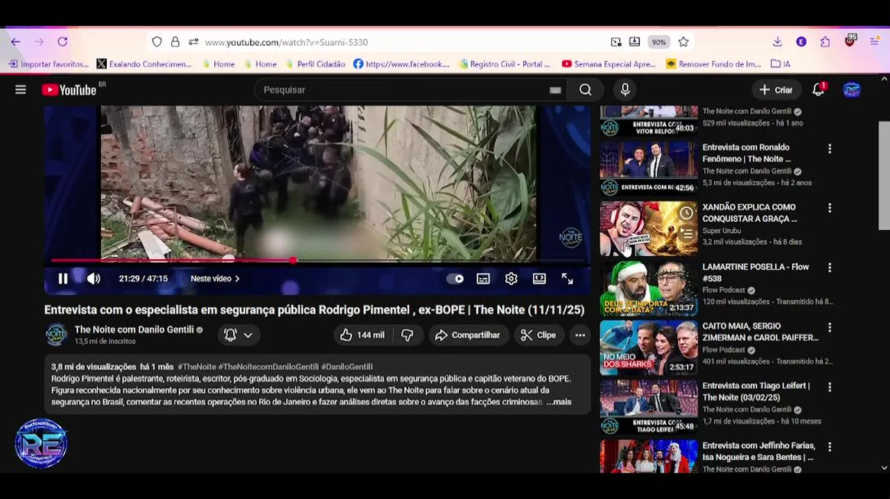Bookmark the page with the star icon

click(683, 42)
